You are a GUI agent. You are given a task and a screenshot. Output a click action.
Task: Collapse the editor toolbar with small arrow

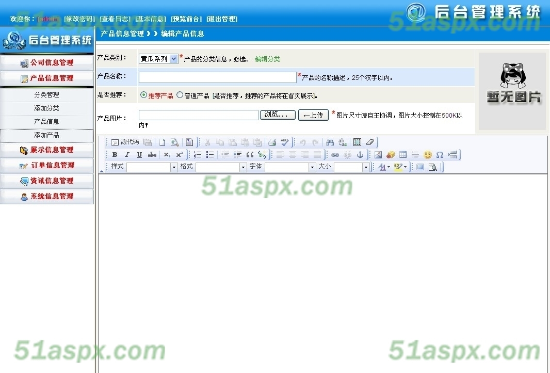click(101, 171)
